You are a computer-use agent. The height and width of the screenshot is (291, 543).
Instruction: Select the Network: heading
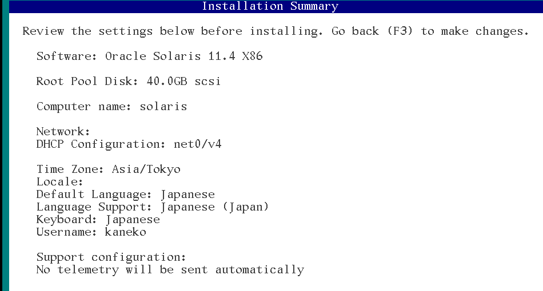(x=63, y=132)
